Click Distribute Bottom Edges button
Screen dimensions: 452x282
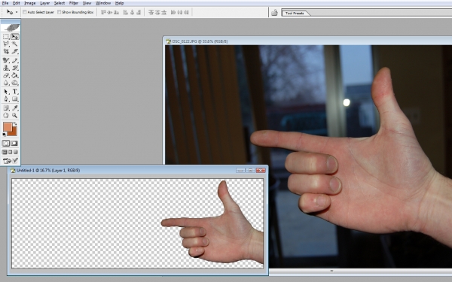163,12
